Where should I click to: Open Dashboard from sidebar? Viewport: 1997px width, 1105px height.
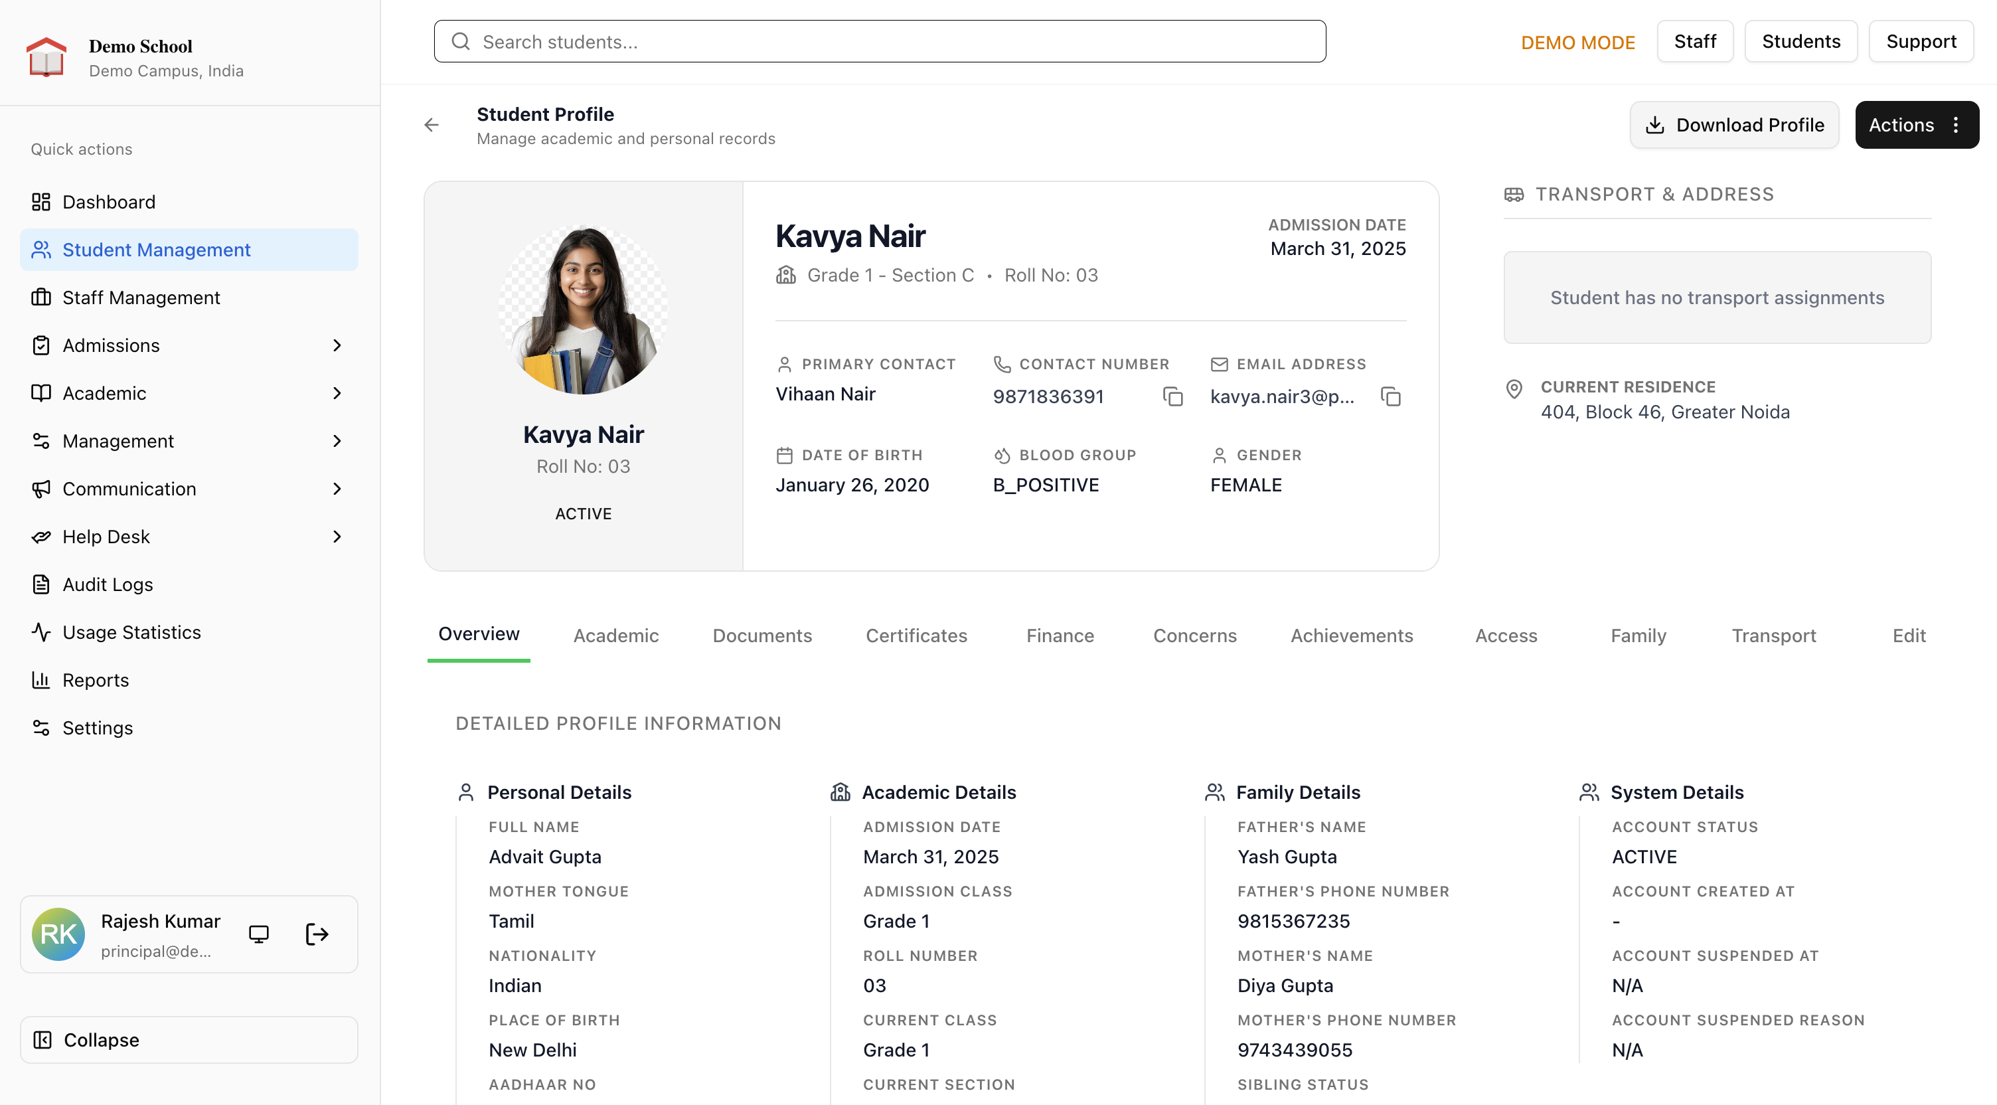pos(108,202)
